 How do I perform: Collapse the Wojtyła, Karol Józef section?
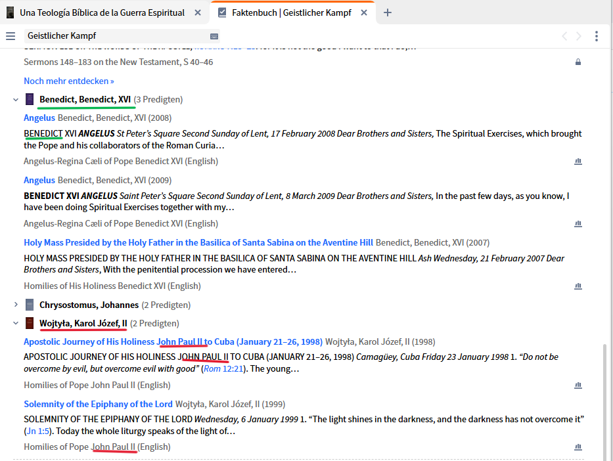point(15,323)
